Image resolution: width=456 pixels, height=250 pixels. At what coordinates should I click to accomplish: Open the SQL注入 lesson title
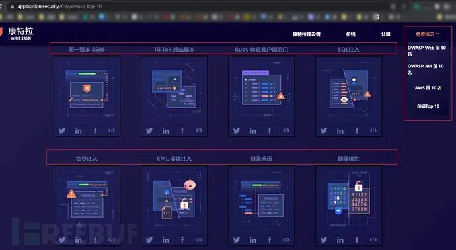tap(348, 50)
